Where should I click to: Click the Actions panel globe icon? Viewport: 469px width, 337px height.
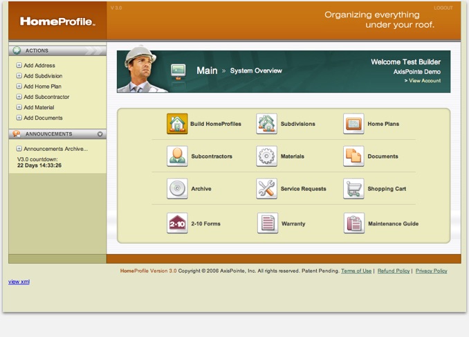[17, 51]
